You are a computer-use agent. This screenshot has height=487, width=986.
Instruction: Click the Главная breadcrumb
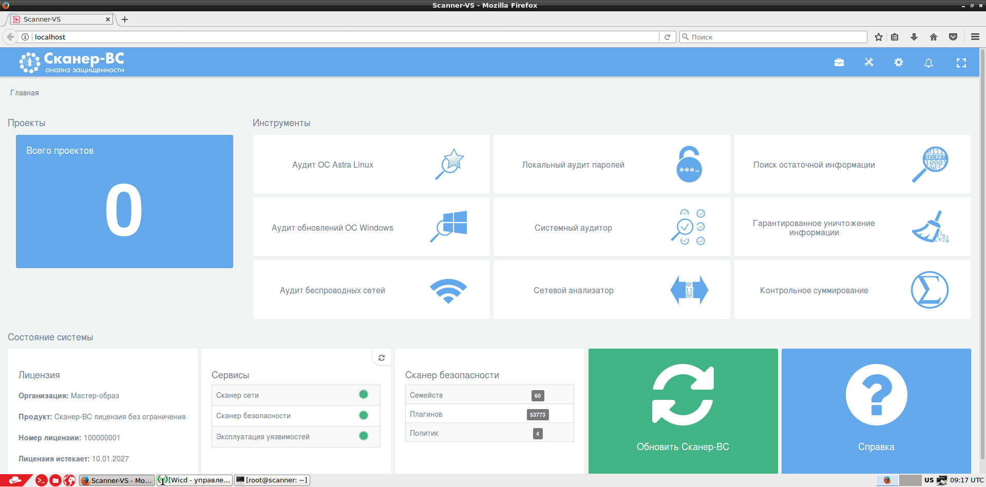(x=25, y=93)
